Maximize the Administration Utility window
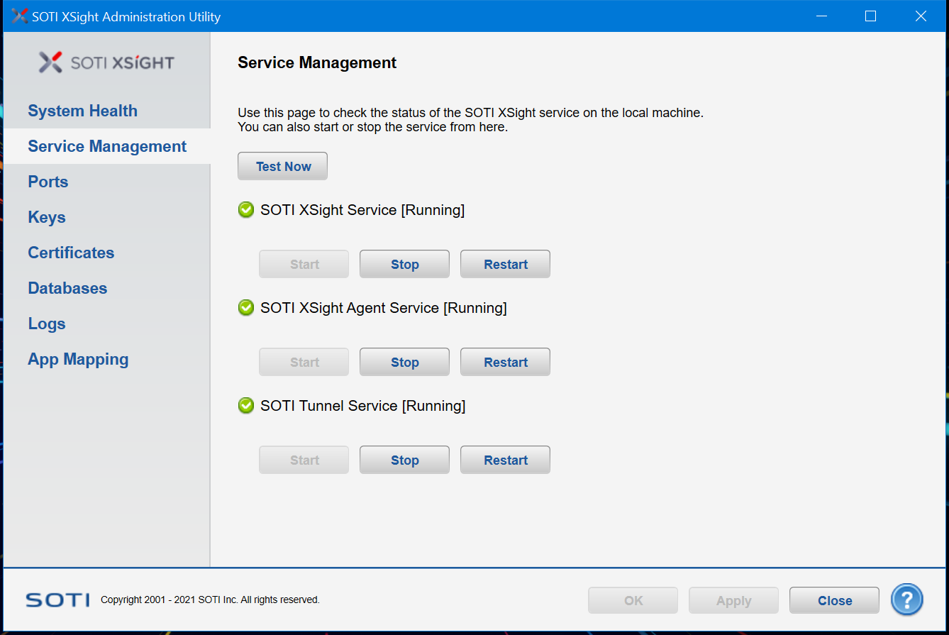The width and height of the screenshot is (949, 635). [870, 16]
